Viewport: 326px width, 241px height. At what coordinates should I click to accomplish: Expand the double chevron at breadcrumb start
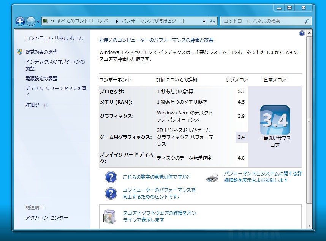click(52, 21)
